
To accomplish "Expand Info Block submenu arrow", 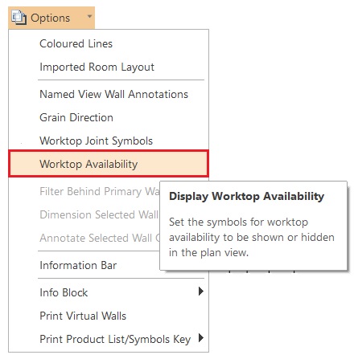I will point(201,292).
